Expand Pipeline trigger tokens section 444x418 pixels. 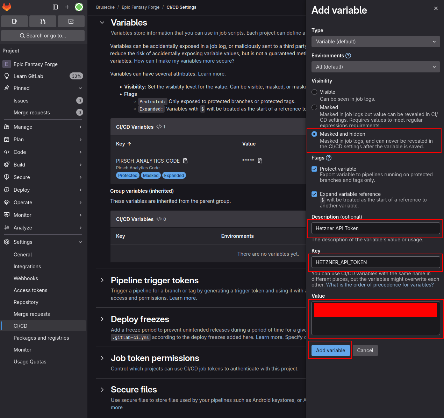point(102,280)
